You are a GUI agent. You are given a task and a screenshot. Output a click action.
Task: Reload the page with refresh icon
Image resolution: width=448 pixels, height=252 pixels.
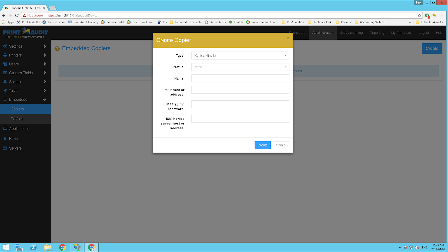pos(17,15)
